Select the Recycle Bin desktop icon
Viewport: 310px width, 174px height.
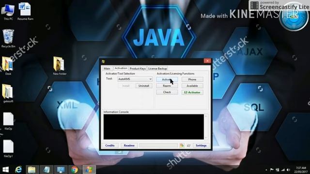coord(8,39)
